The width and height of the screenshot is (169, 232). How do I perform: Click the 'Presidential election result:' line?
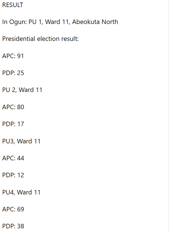(40, 39)
